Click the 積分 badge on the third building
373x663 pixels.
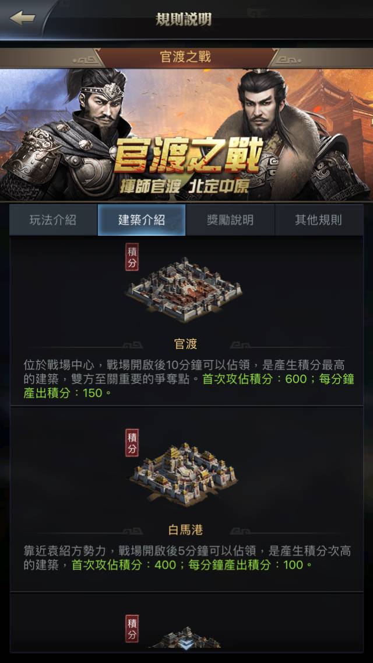click(132, 629)
